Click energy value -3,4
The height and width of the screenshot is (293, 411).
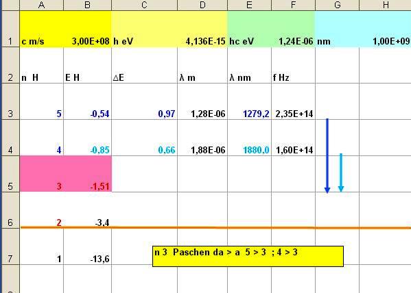coord(88,210)
